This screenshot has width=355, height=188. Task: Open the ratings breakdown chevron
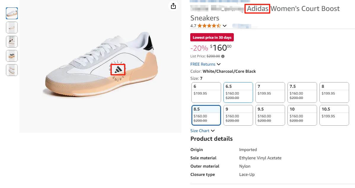(225, 26)
